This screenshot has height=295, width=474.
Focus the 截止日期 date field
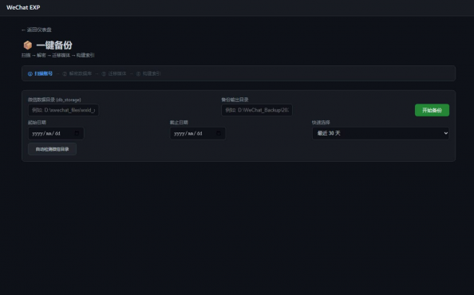pyautogui.click(x=198, y=133)
